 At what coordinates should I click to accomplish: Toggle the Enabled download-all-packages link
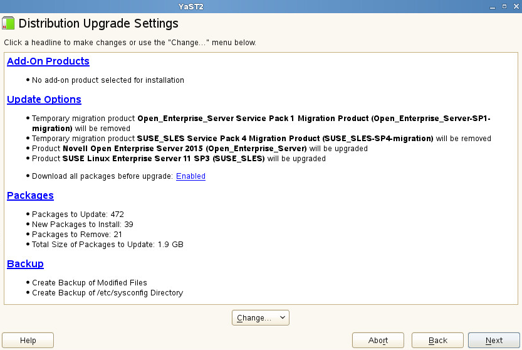coord(191,176)
